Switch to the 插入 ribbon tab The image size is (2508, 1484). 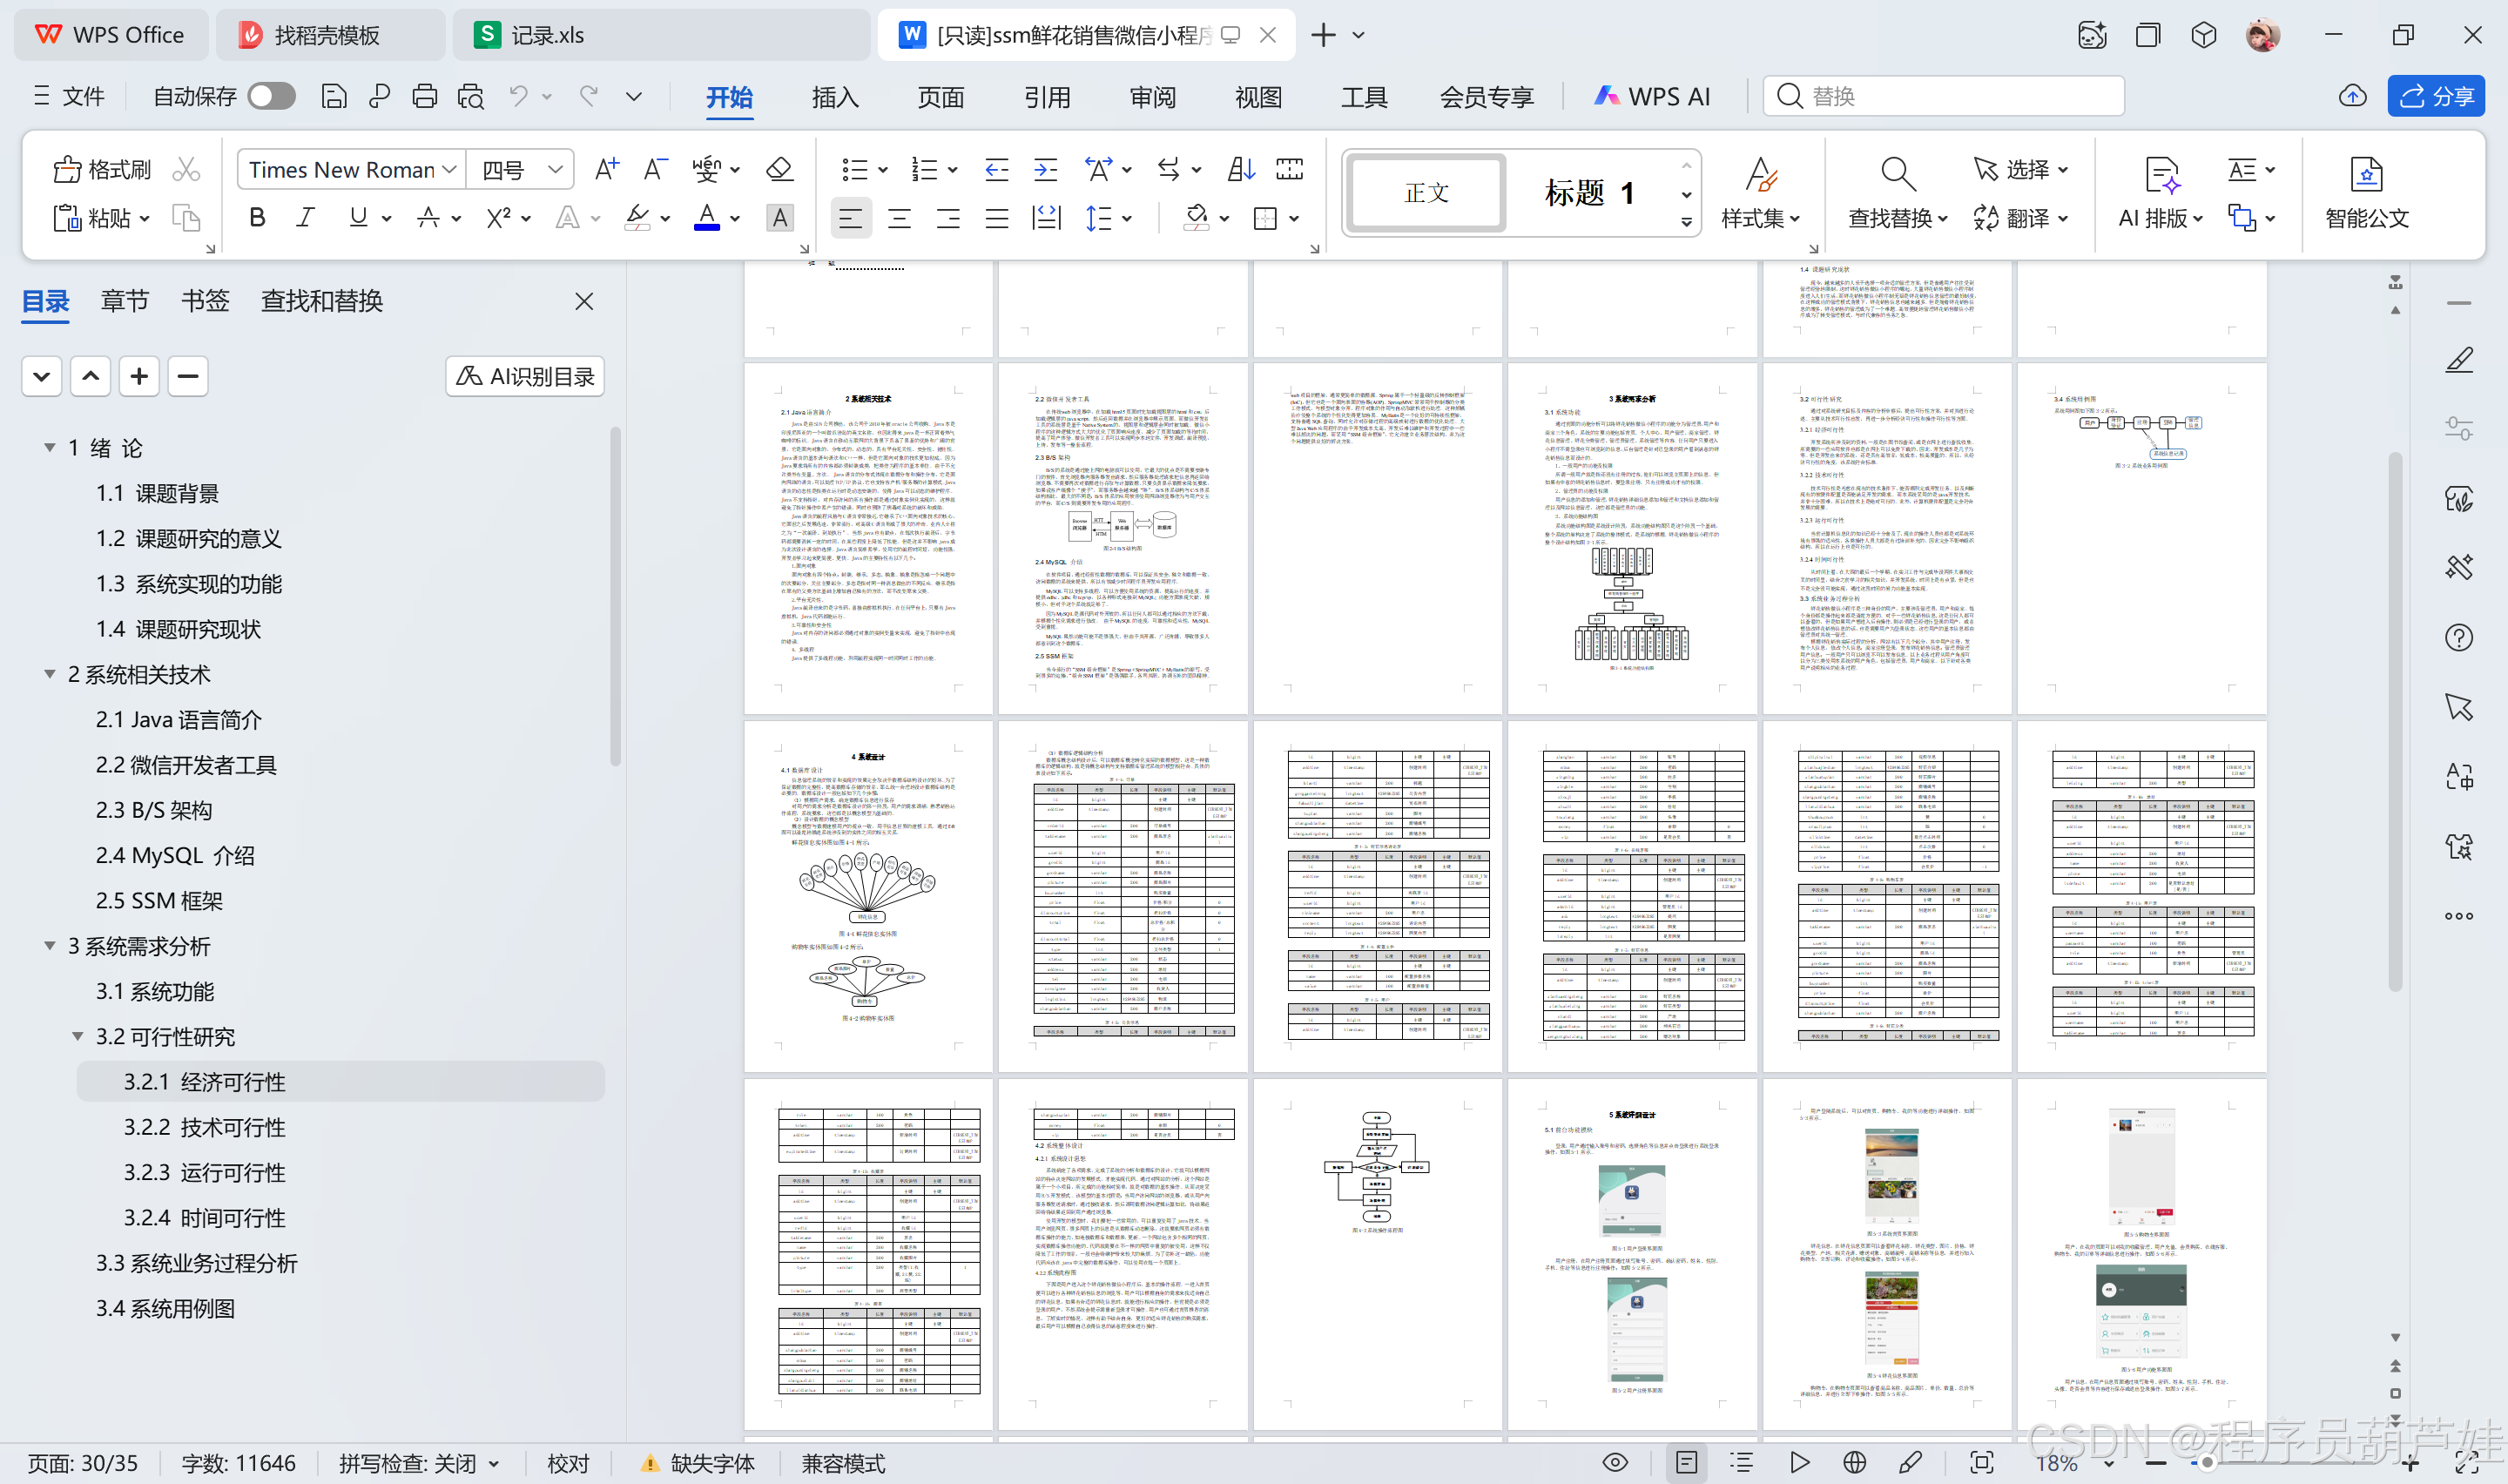(x=833, y=97)
